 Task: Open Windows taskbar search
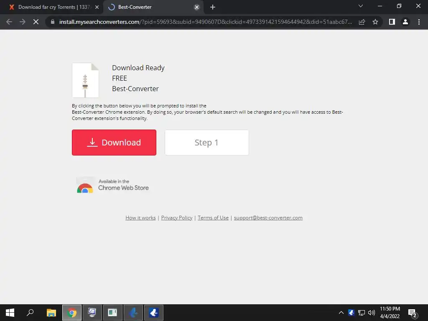(30, 313)
